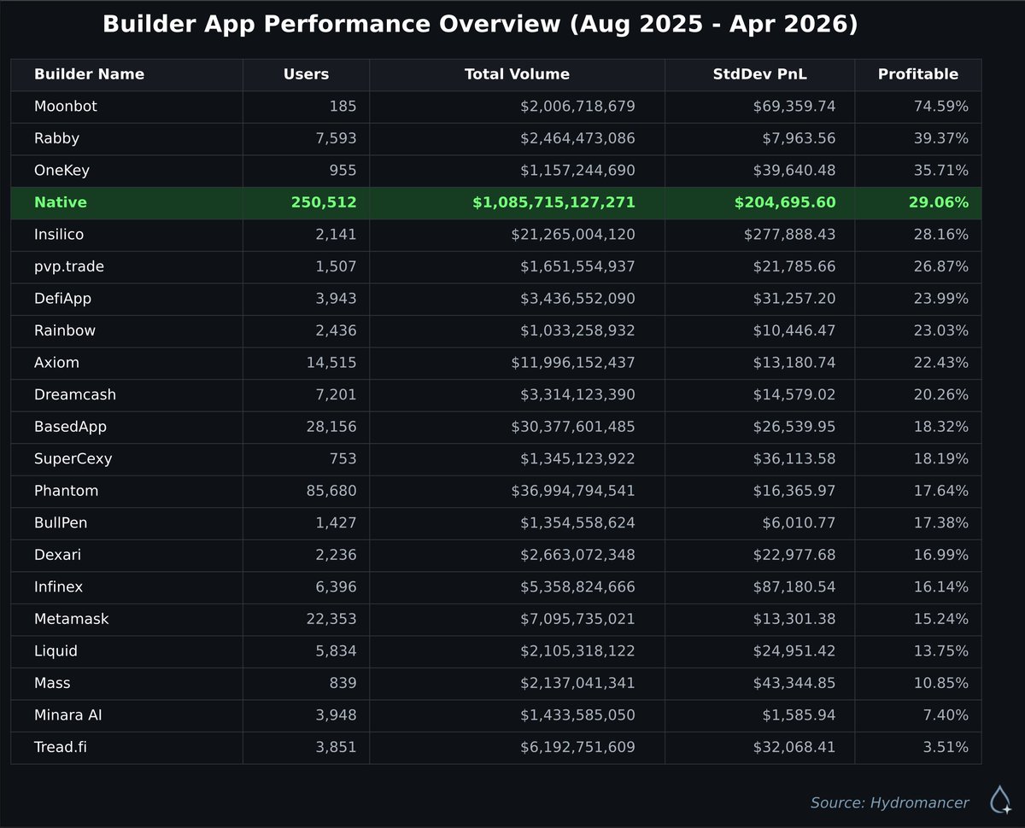Click the Profitable column header
The width and height of the screenshot is (1025, 828).
918,74
